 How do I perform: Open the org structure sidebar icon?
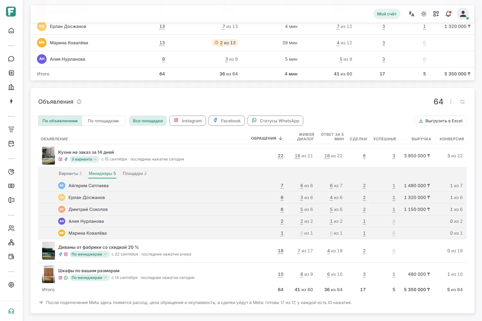point(11,242)
